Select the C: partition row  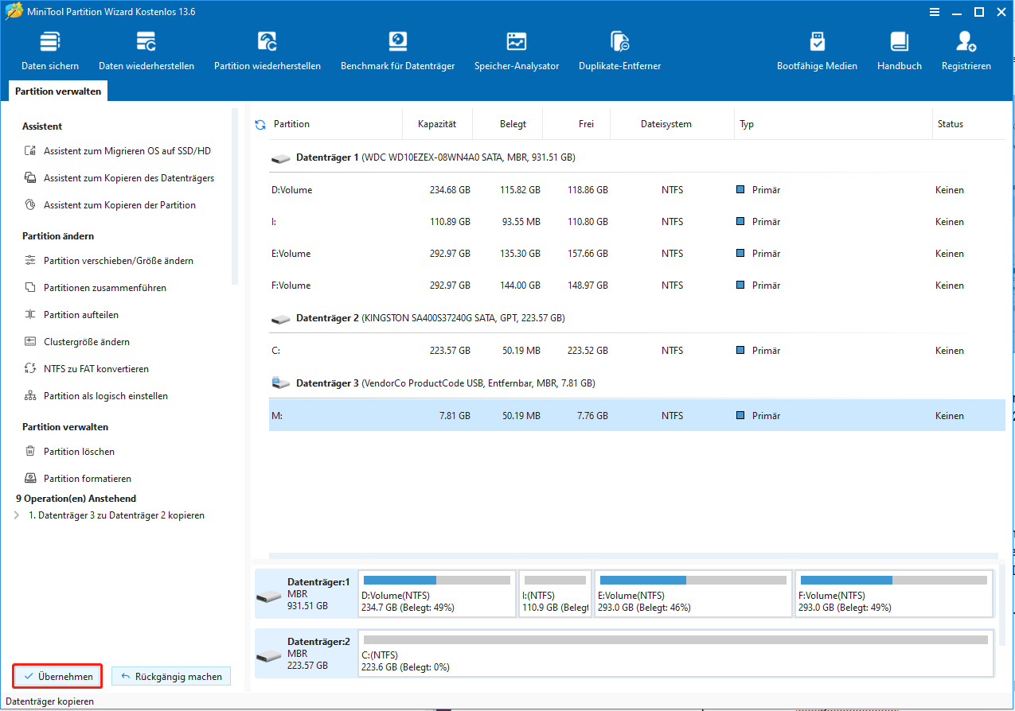[x=637, y=351]
